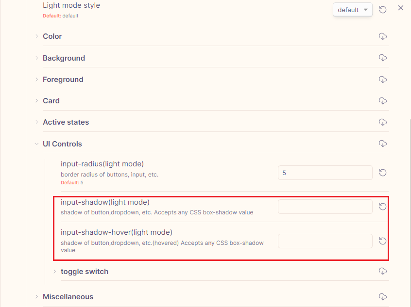Open the default style dropdown
Viewport: 411px width, 307px height.
[353, 9]
